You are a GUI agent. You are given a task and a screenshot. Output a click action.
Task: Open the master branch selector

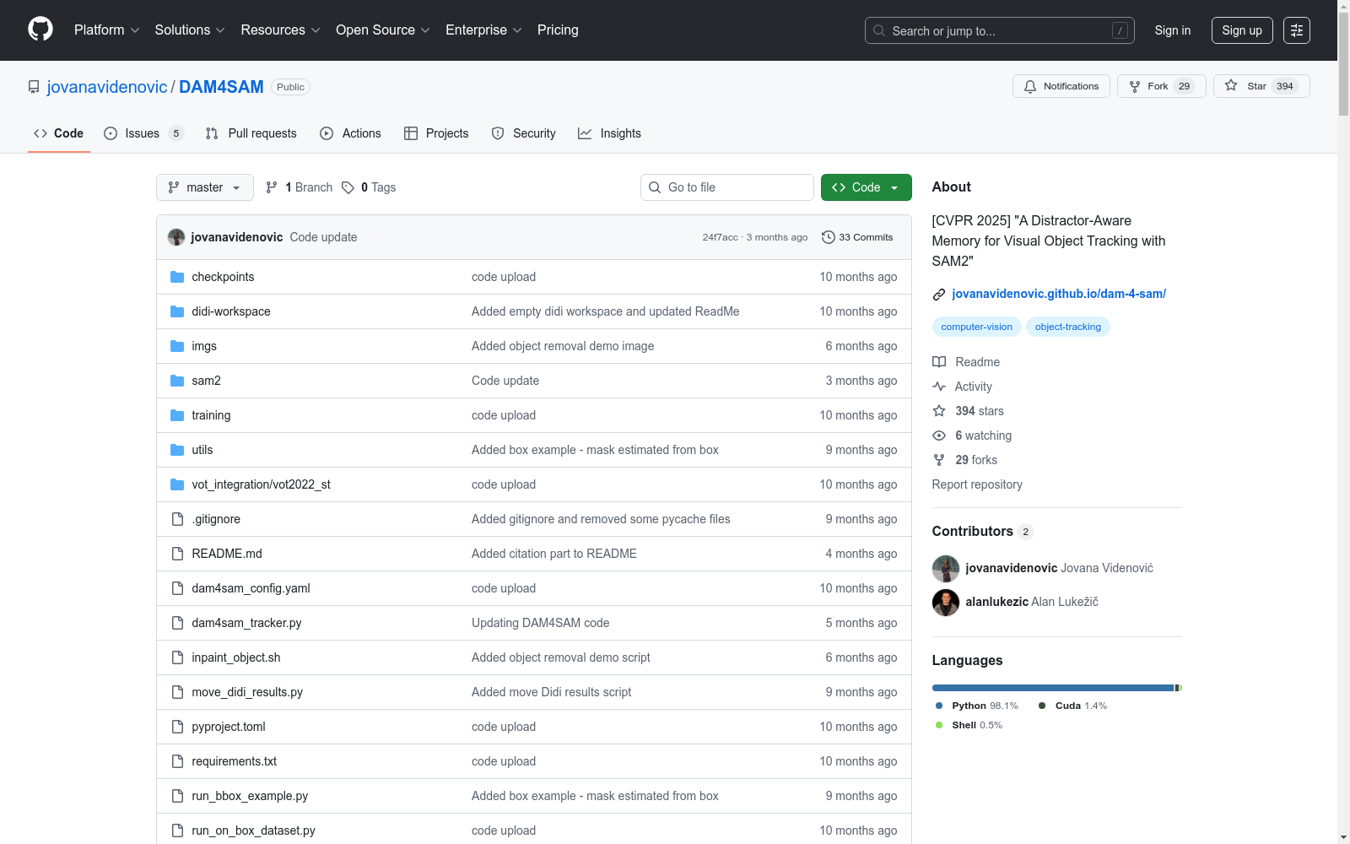pos(205,187)
